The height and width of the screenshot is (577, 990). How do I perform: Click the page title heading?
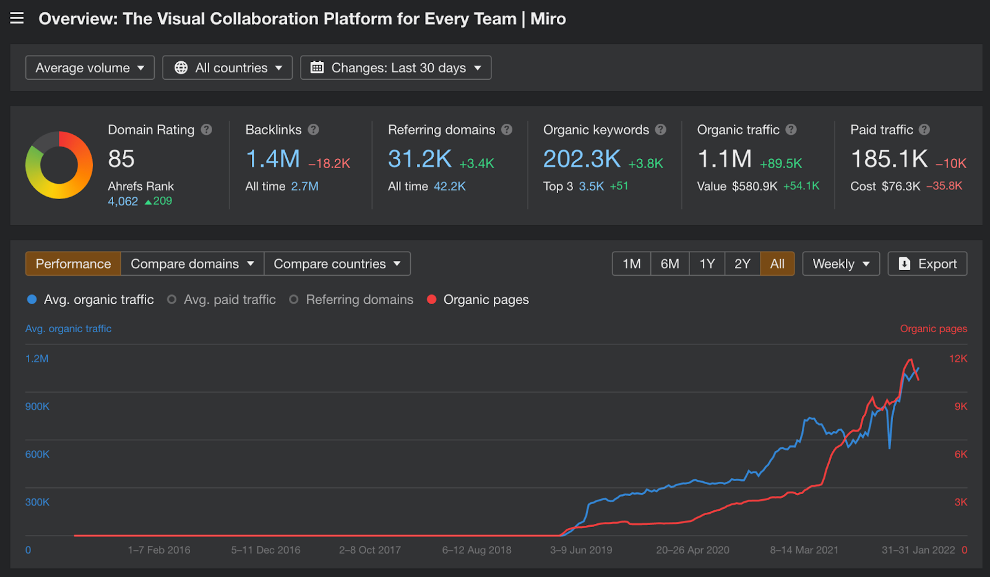303,19
